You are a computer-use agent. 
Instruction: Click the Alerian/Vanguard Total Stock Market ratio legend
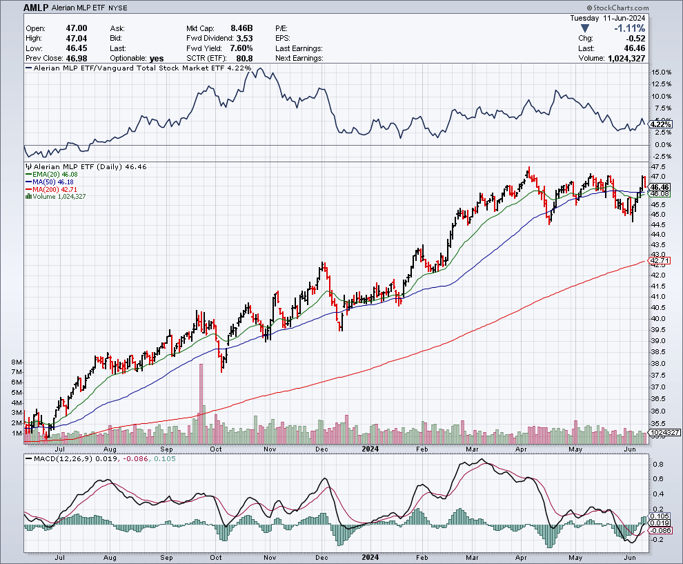[x=139, y=68]
